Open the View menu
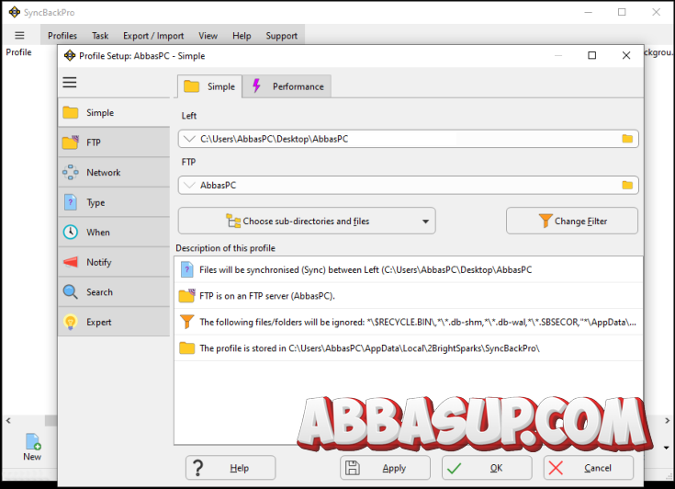675x489 pixels. click(x=208, y=36)
